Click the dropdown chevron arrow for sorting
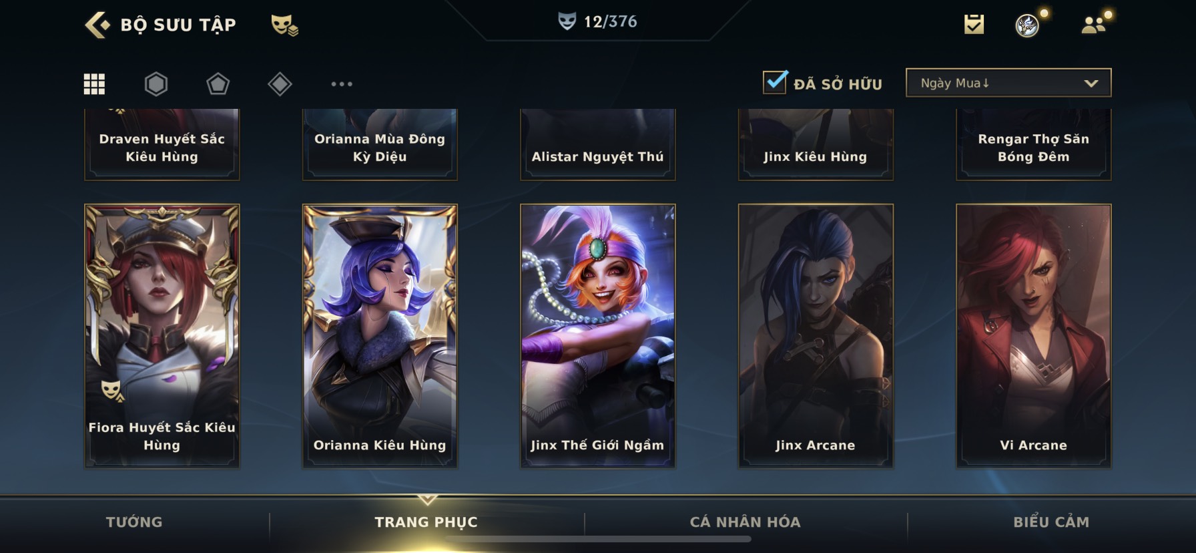Viewport: 1196px width, 553px height. click(1091, 83)
